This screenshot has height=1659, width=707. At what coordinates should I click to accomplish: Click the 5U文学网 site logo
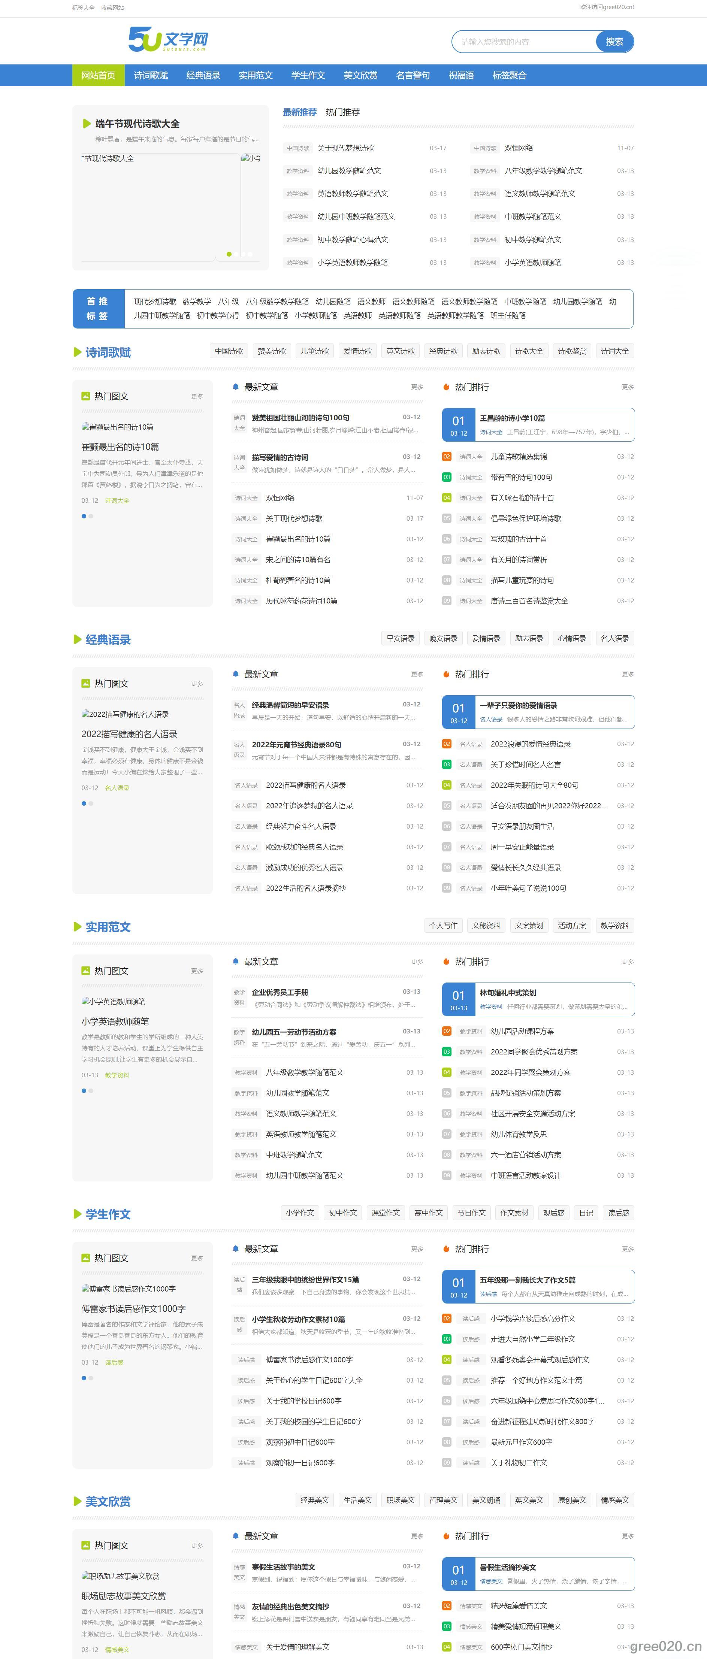tap(168, 40)
